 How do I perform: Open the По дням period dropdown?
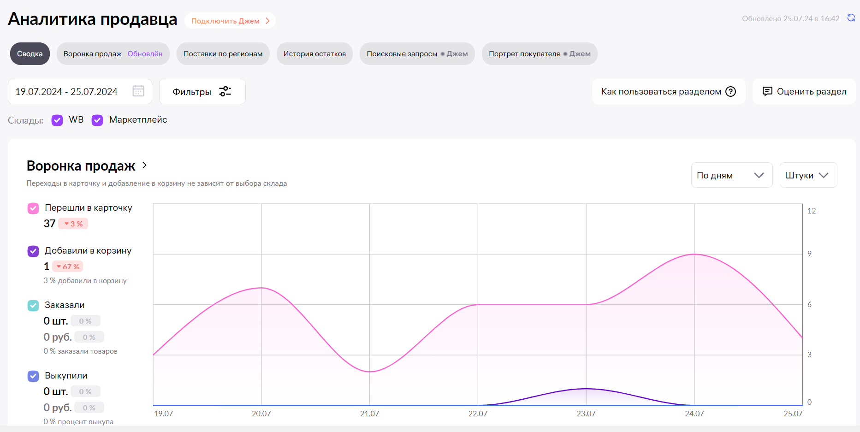[x=732, y=175]
